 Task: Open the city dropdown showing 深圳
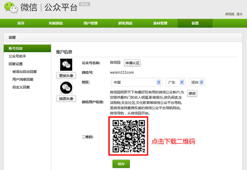[x=197, y=82]
